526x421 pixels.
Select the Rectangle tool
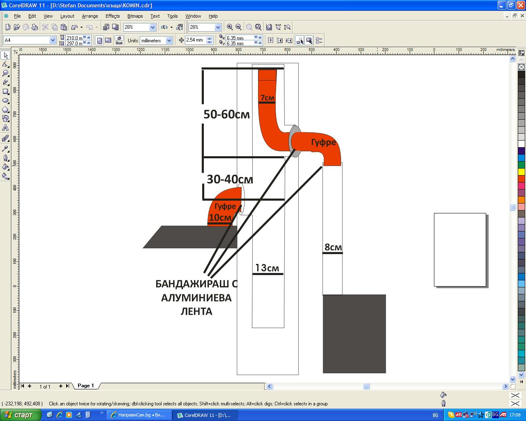(x=5, y=92)
